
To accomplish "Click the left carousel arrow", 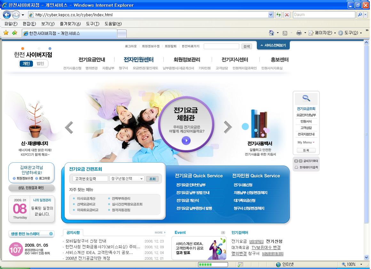I will click(69, 127).
